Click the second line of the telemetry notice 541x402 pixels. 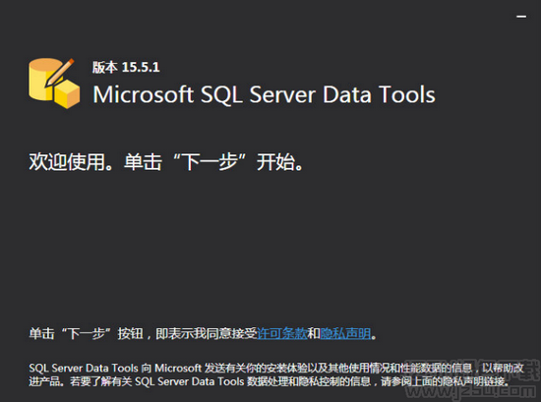[x=270, y=381]
